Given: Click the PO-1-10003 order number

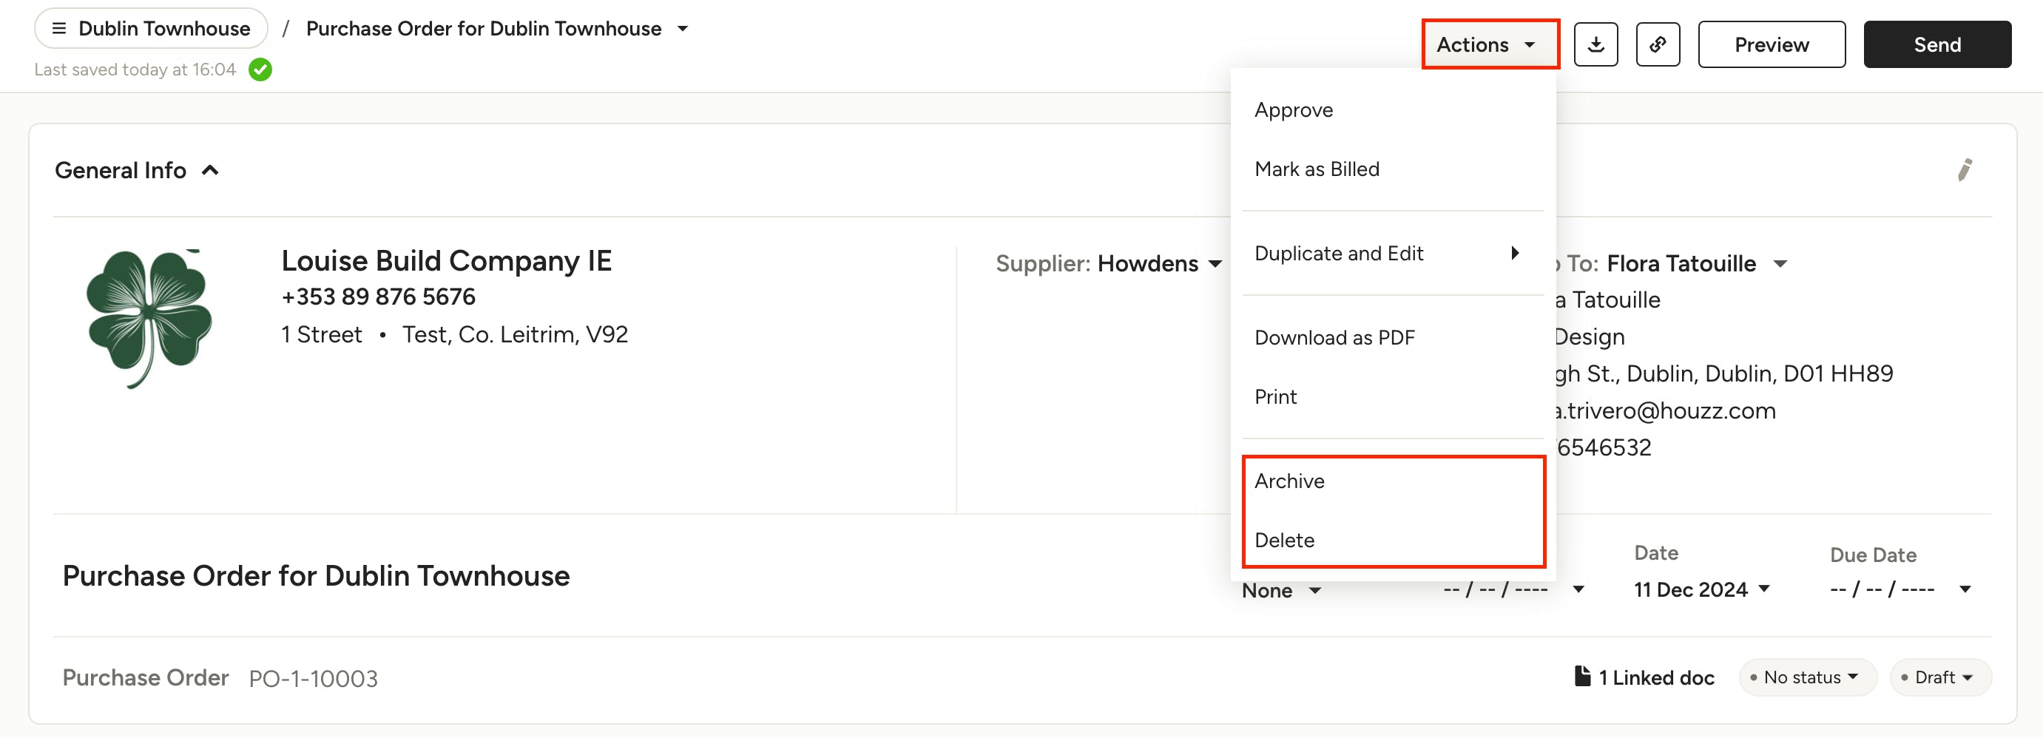Looking at the screenshot, I should pyautogui.click(x=314, y=679).
